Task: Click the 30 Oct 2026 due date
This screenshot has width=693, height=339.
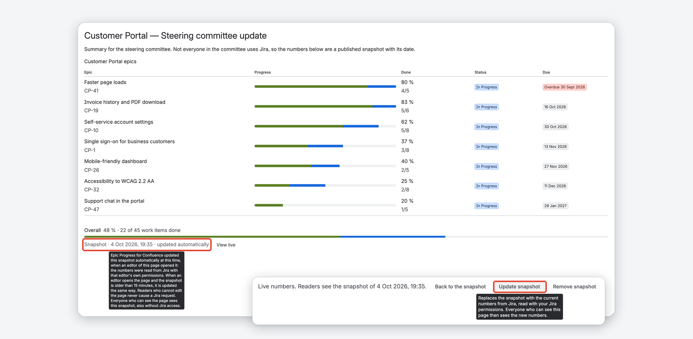Action: [x=555, y=127]
